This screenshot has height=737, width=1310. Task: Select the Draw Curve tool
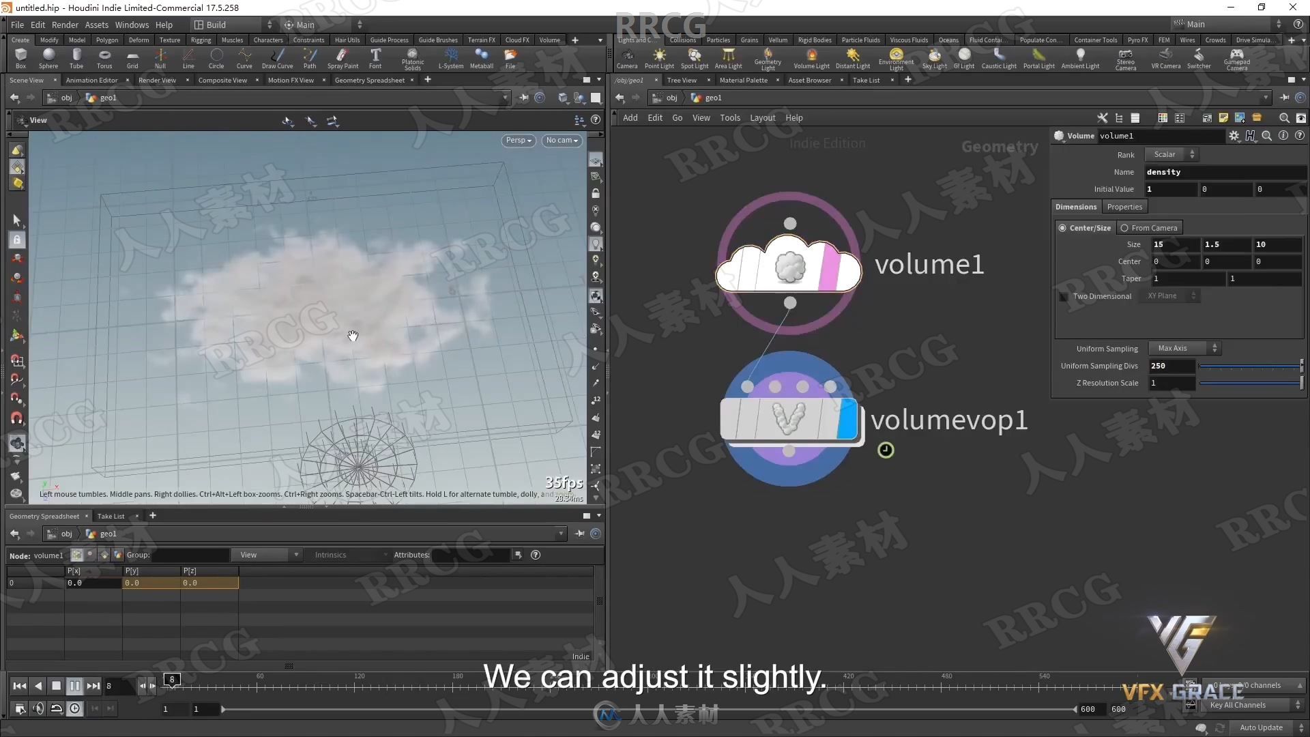click(277, 58)
